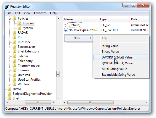Click the Themes folder icon
The image size is (156, 118).
click(14, 70)
